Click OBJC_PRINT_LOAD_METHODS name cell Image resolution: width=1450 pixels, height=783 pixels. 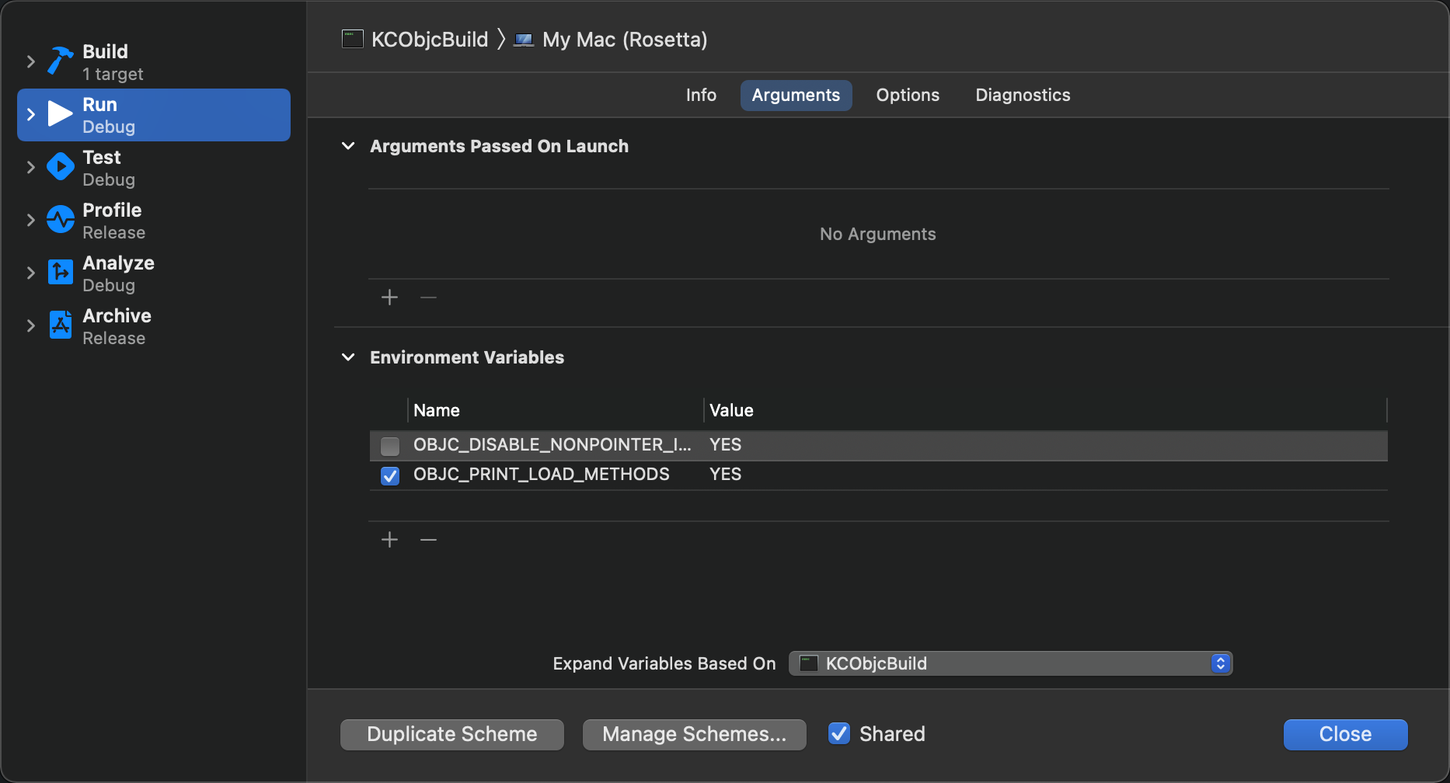pyautogui.click(x=542, y=475)
